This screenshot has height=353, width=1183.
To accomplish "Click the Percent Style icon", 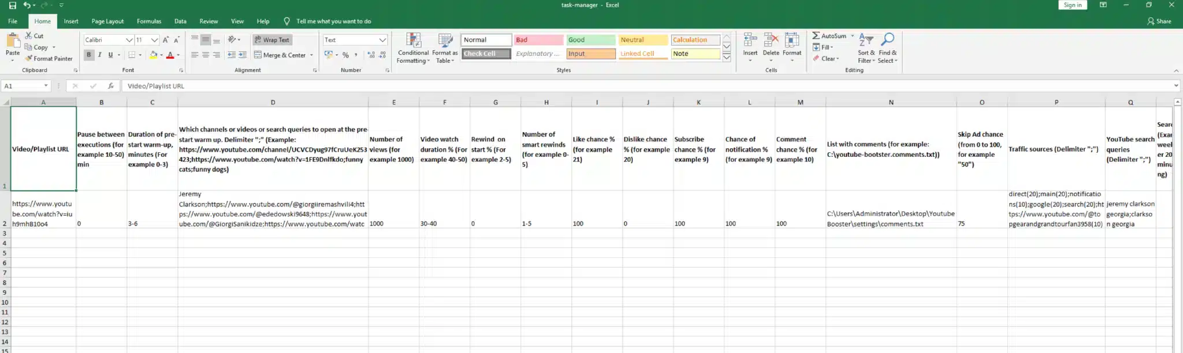I will point(345,55).
